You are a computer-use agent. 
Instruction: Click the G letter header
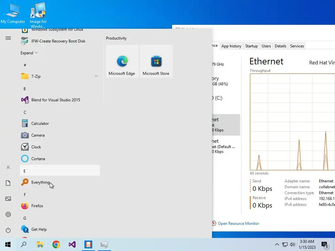tap(60, 218)
